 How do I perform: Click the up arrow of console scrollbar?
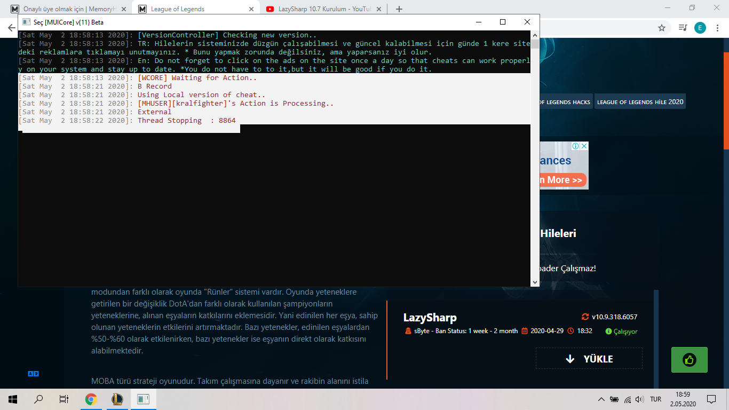pyautogui.click(x=535, y=35)
